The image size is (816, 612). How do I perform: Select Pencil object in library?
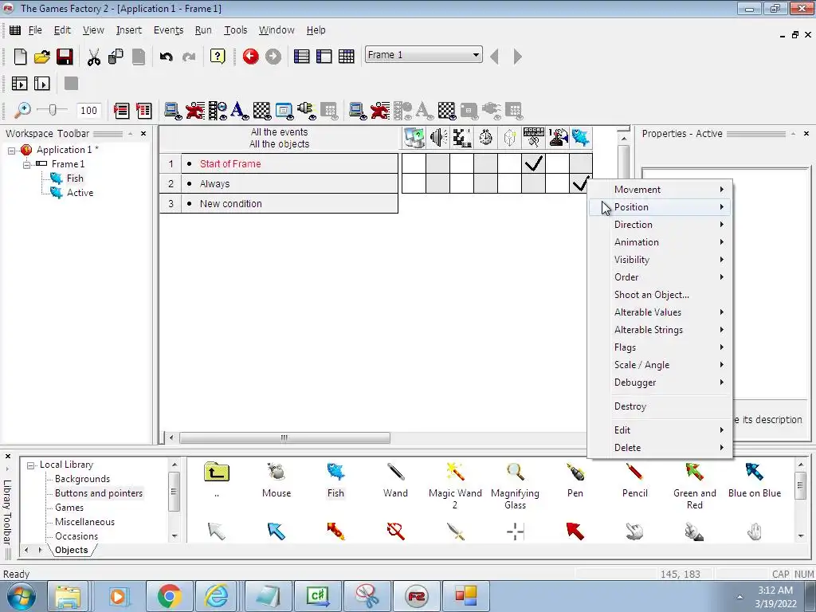click(x=634, y=480)
